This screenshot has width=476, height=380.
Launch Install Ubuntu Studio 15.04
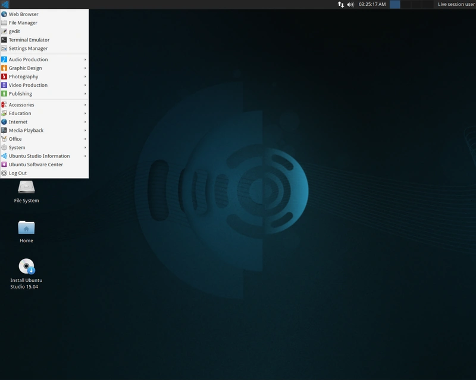(x=26, y=266)
